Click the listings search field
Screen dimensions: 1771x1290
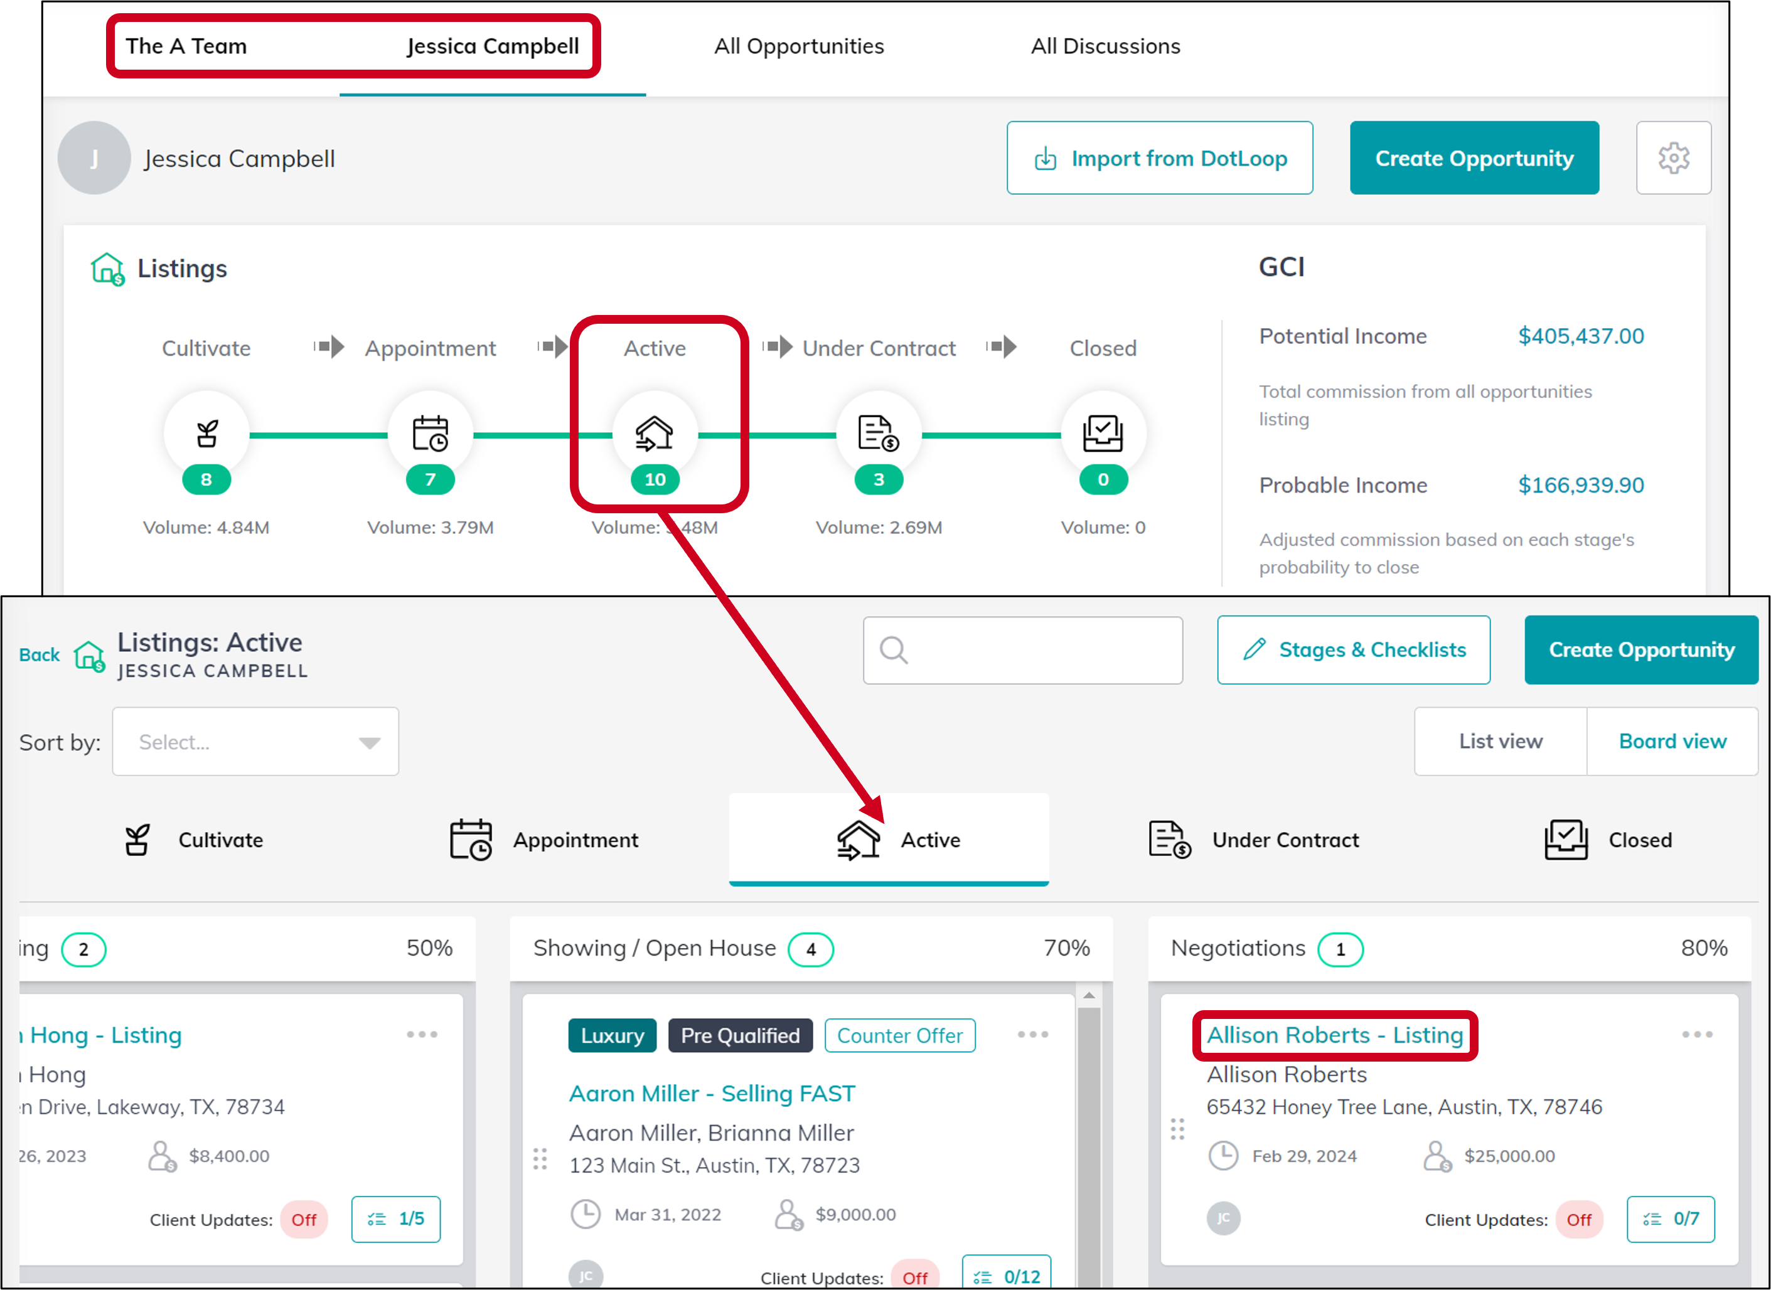(1023, 651)
